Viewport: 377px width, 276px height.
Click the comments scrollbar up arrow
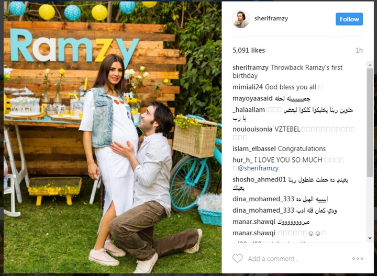pos(370,65)
